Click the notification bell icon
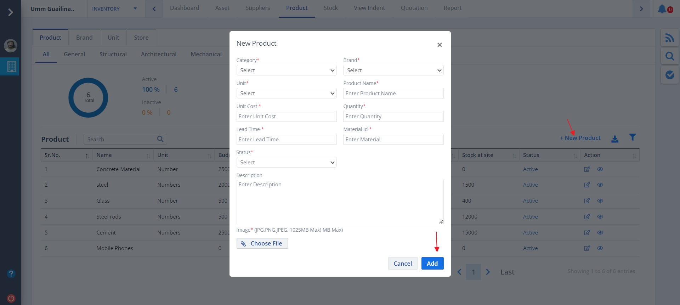Screen dimensions: 680x305 (x=662, y=9)
